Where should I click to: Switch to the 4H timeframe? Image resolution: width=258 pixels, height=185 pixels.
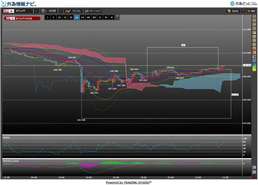tap(88, 17)
